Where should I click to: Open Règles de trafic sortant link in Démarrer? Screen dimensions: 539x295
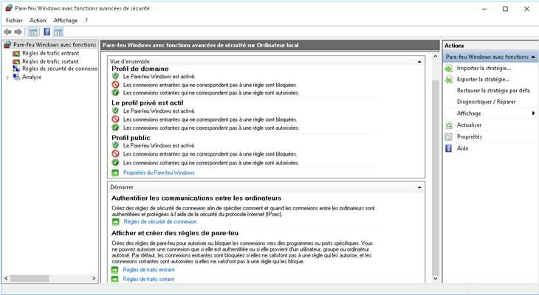[148, 279]
